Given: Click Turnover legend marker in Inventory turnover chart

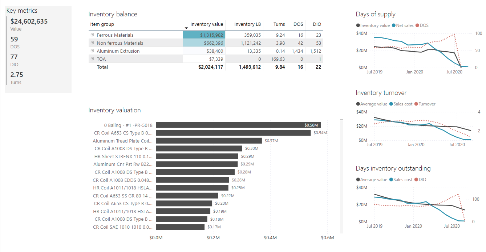Looking at the screenshot, I should click(416, 104).
